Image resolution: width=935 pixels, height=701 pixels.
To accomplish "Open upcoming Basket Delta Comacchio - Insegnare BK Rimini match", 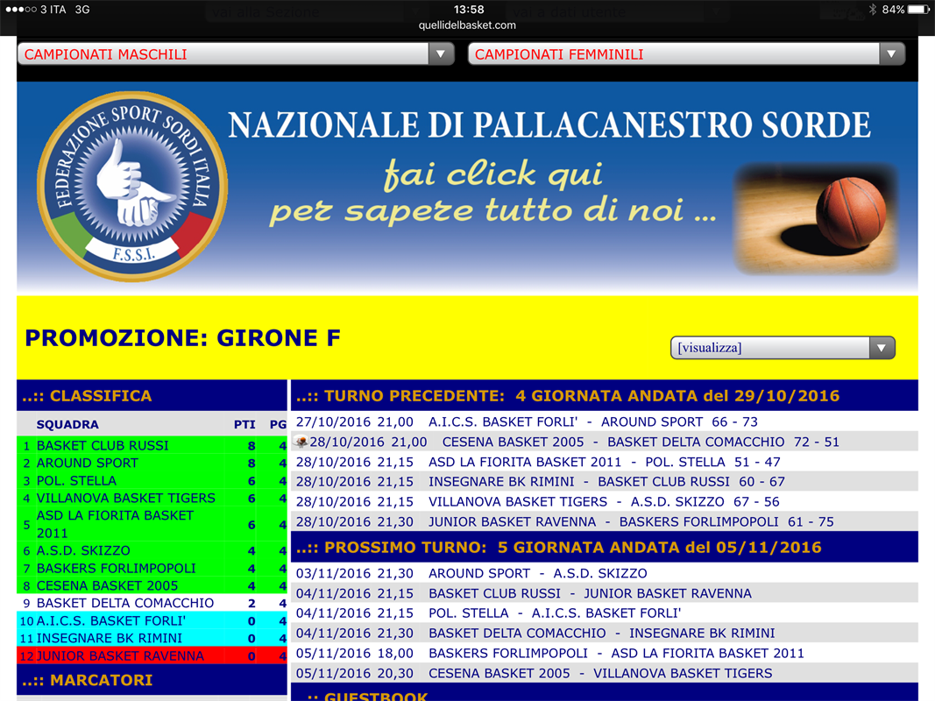I will (604, 633).
